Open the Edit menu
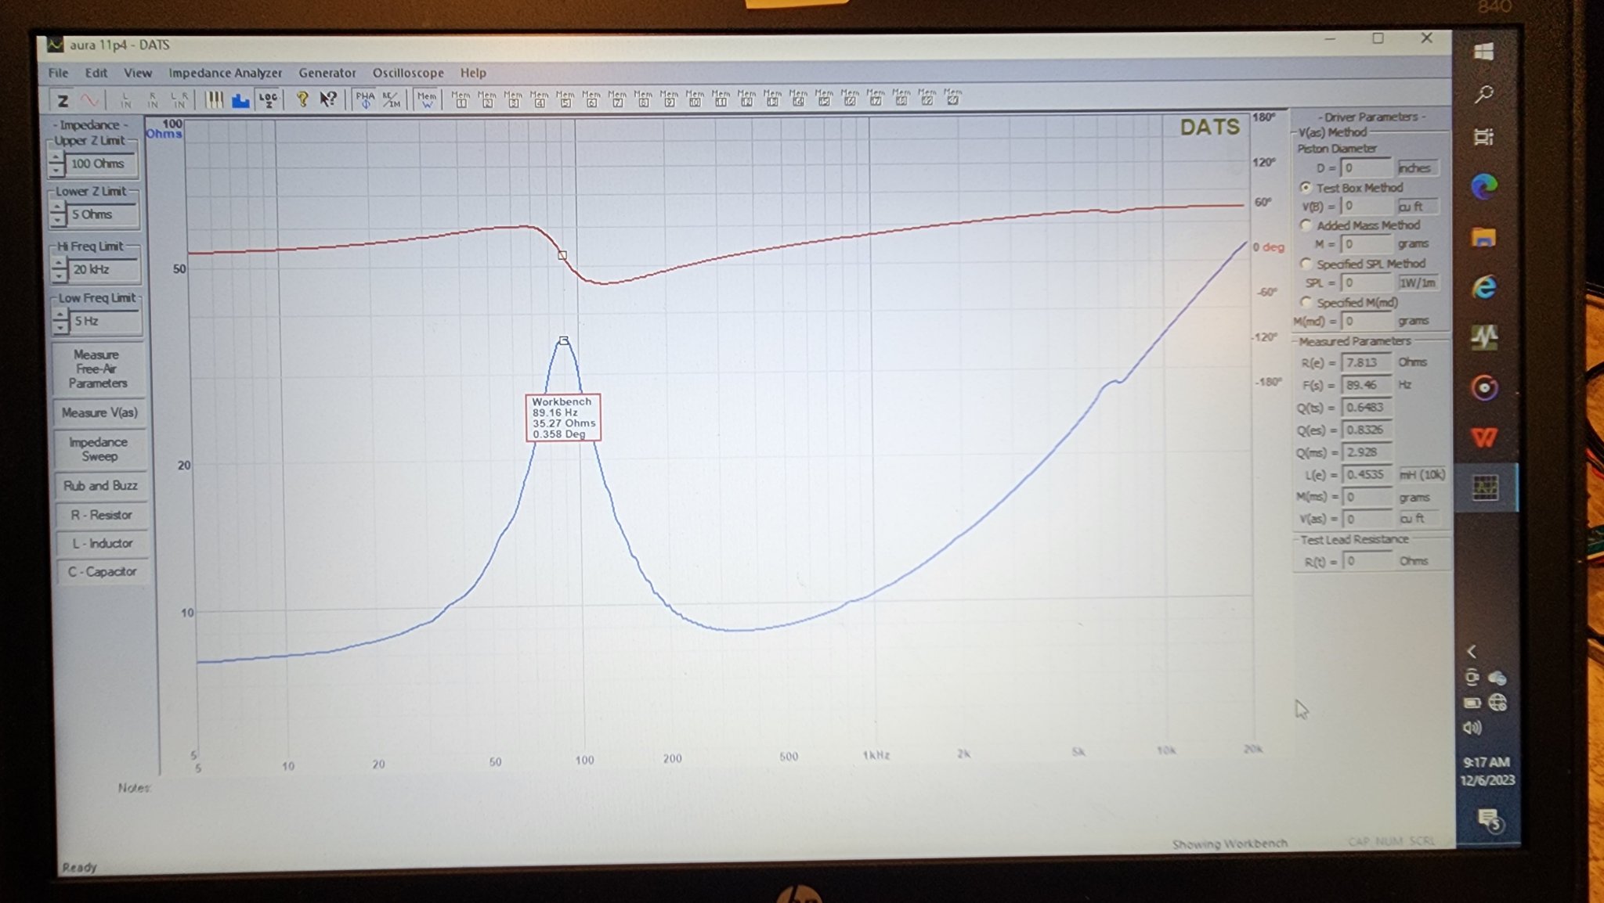 (96, 73)
